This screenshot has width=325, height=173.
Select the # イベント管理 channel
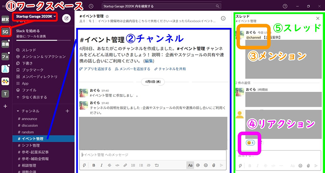pos(43,138)
